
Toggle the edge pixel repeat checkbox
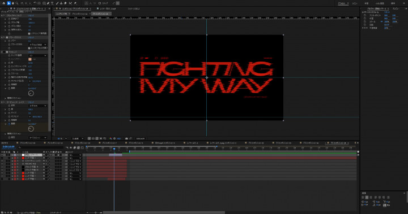[x=29, y=48]
